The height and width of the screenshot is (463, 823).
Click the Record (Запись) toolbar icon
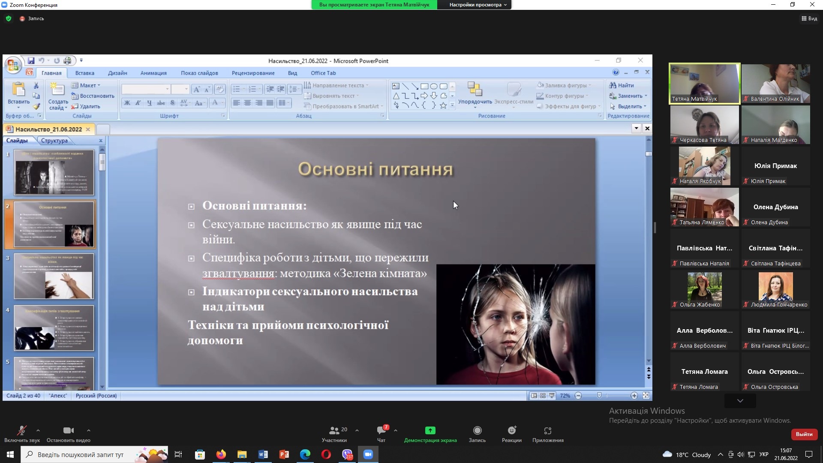tap(477, 431)
